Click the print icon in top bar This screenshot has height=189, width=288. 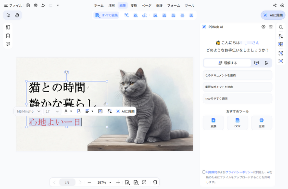click(x=36, y=5)
